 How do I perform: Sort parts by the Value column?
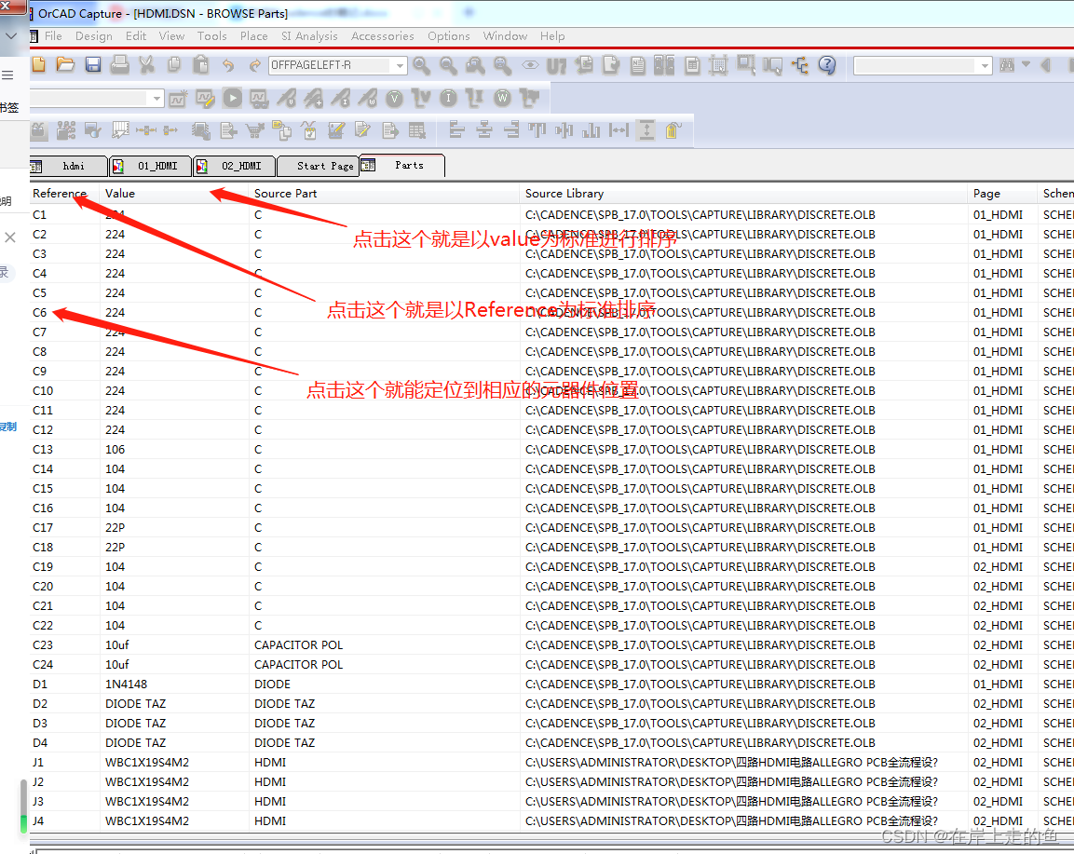[119, 193]
